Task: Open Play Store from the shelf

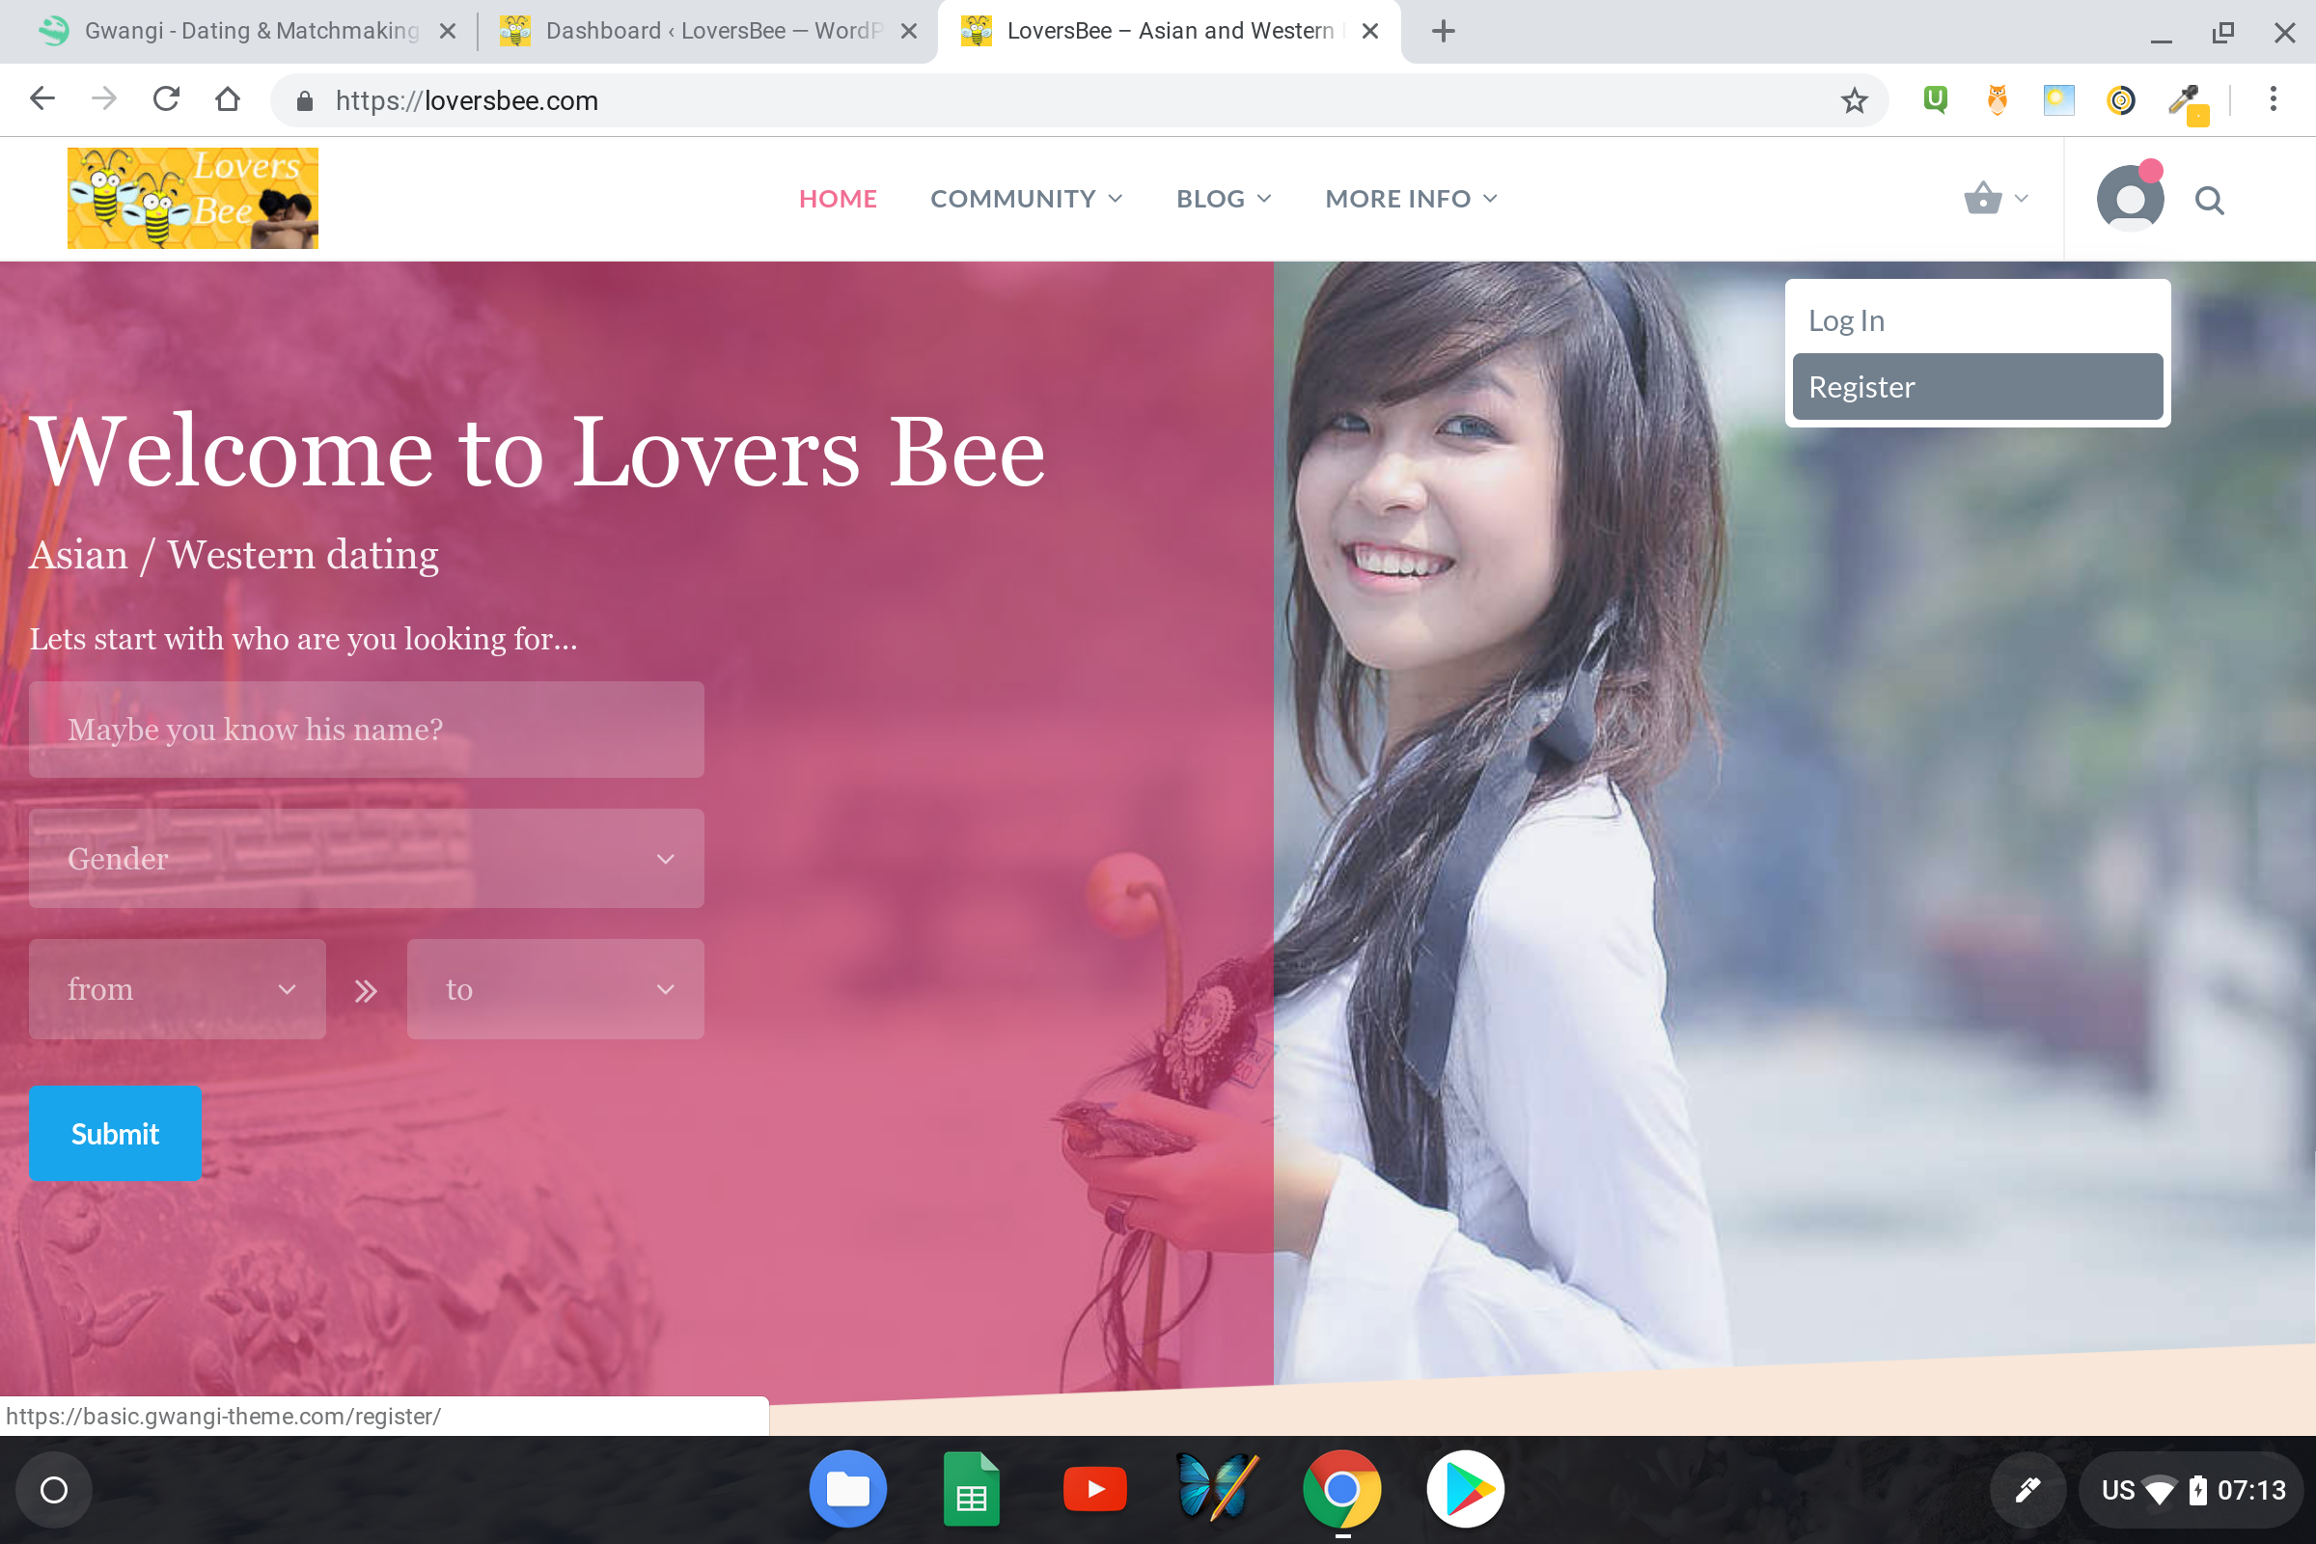Action: point(1465,1490)
